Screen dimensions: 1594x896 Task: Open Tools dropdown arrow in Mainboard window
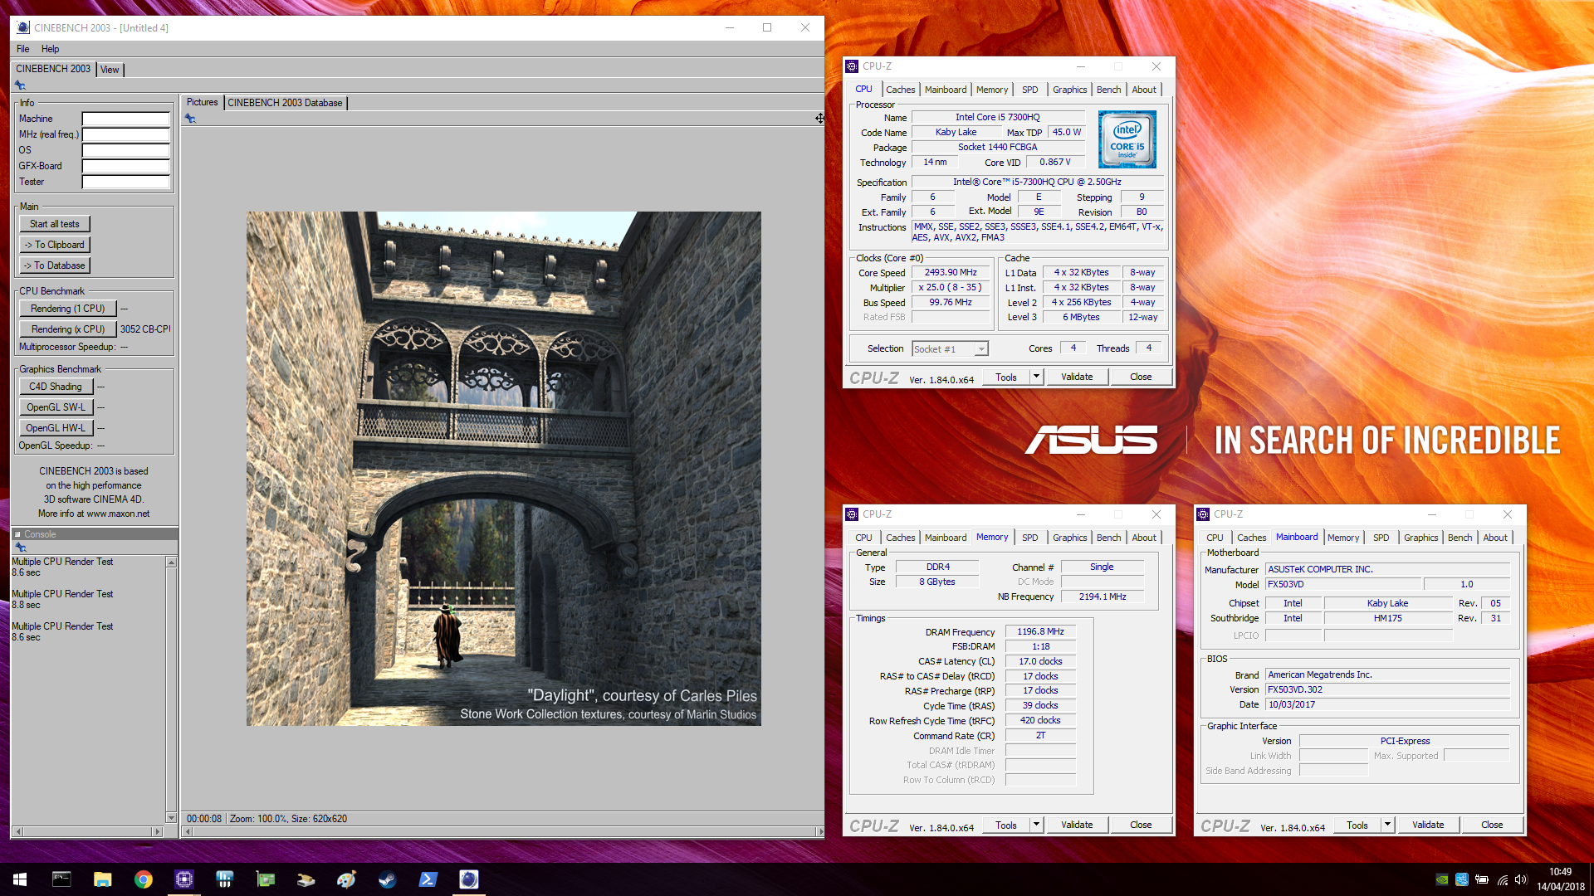coord(1387,825)
